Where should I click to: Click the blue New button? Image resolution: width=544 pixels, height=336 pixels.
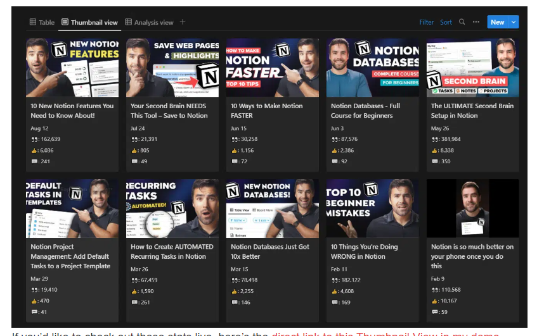(x=497, y=22)
